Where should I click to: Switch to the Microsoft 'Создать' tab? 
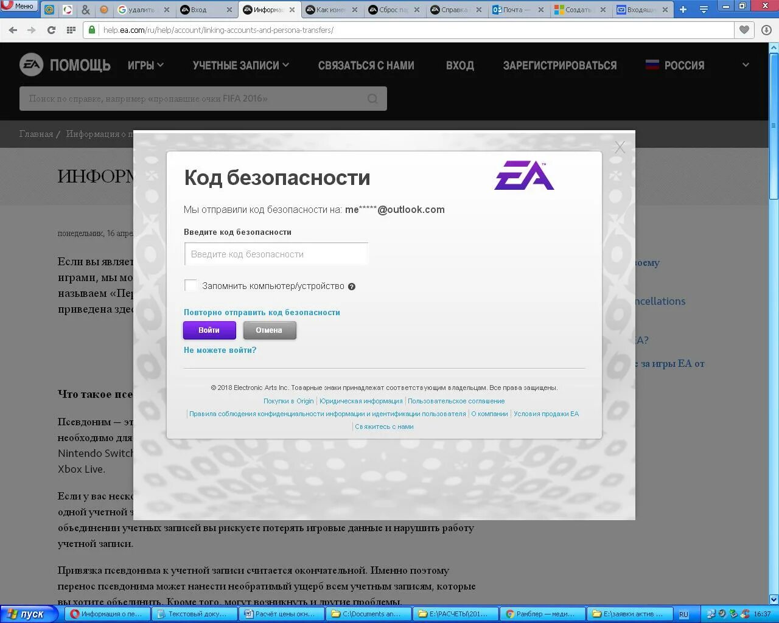[581, 10]
